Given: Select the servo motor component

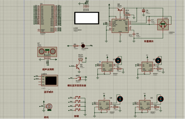Looking at the screenshot, I should tap(49, 107).
